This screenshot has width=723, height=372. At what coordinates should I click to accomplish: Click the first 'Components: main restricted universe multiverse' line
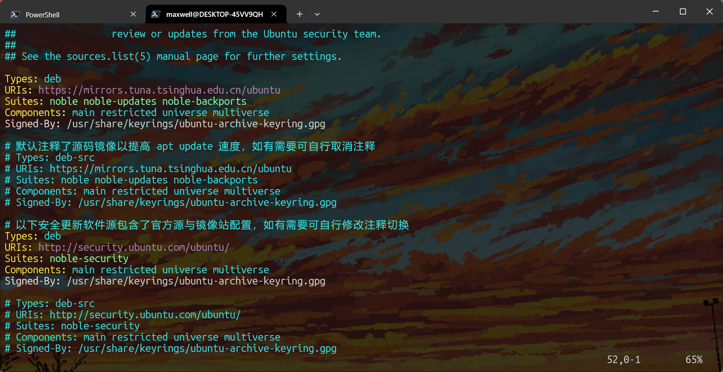click(x=137, y=112)
